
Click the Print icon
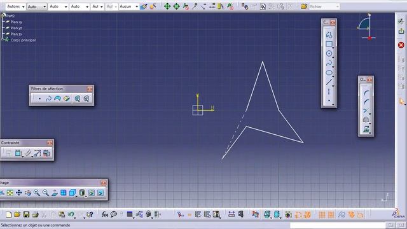tap(35, 214)
